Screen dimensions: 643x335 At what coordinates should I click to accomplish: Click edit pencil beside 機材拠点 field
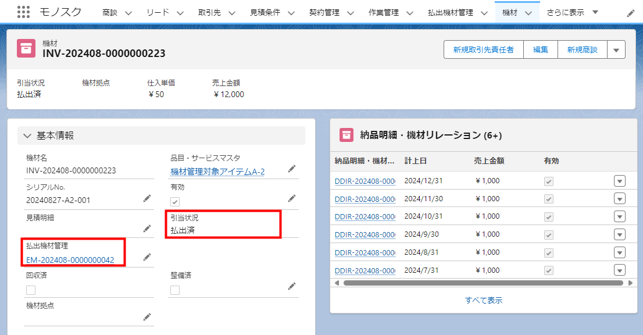coord(147,316)
